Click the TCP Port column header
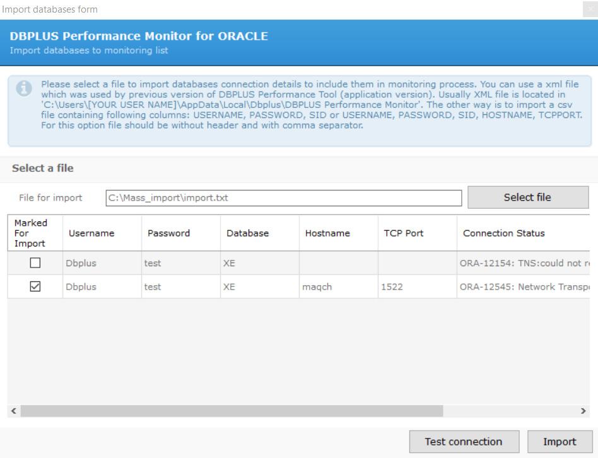Image resolution: width=598 pixels, height=458 pixels. click(x=418, y=233)
